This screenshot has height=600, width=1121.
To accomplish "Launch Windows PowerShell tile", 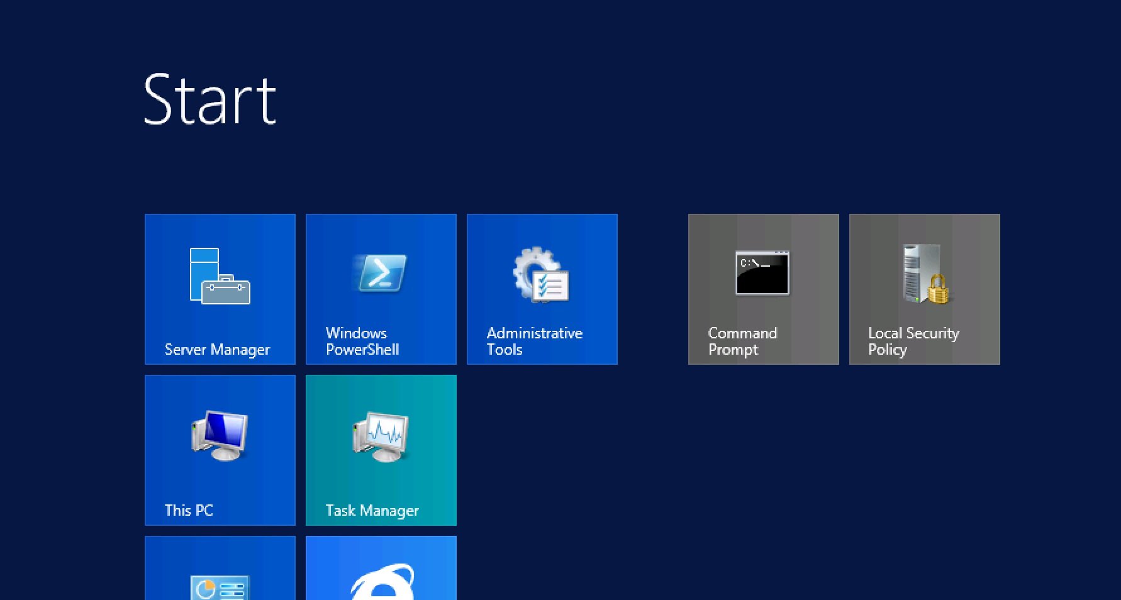I will 381,289.
